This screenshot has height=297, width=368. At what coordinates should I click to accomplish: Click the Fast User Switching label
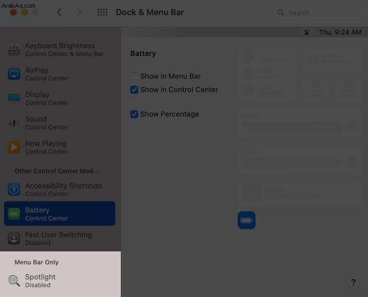click(x=58, y=235)
